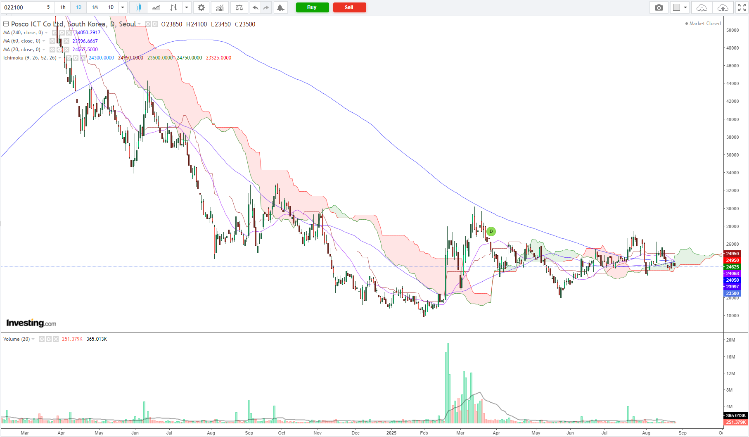Click the symbol search field 022100
This screenshot has height=437, width=749.
[x=21, y=7]
